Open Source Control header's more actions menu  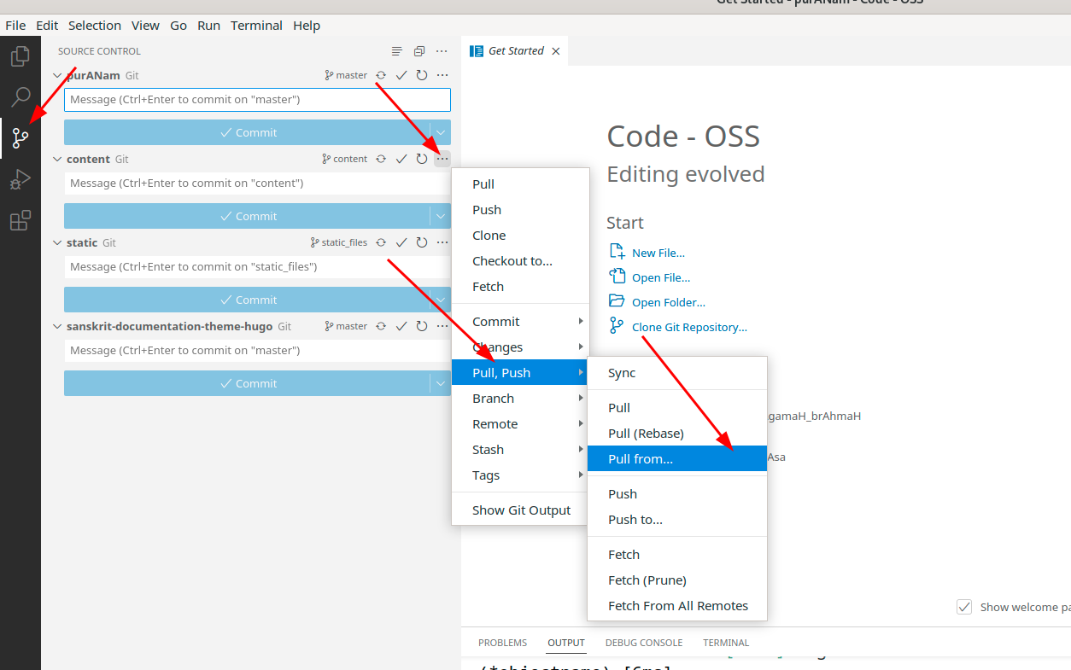pos(442,51)
